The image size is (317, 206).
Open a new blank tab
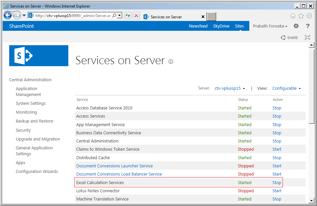(212, 17)
